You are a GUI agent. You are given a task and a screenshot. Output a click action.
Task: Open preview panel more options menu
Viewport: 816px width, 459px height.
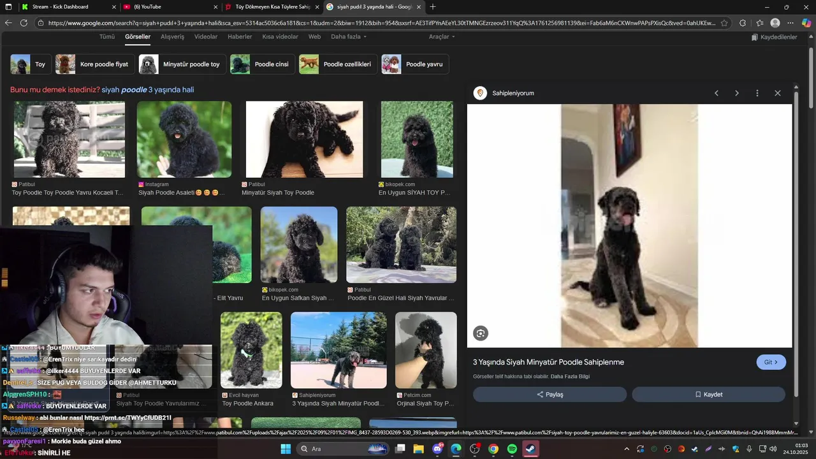[x=757, y=93]
